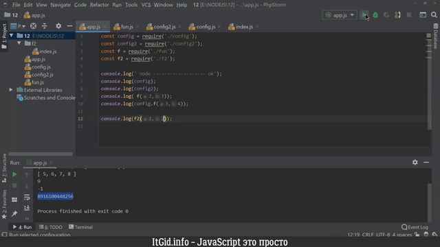Open Project view selector dropdown
Screen dimensions: 440x247
click(x=18, y=26)
